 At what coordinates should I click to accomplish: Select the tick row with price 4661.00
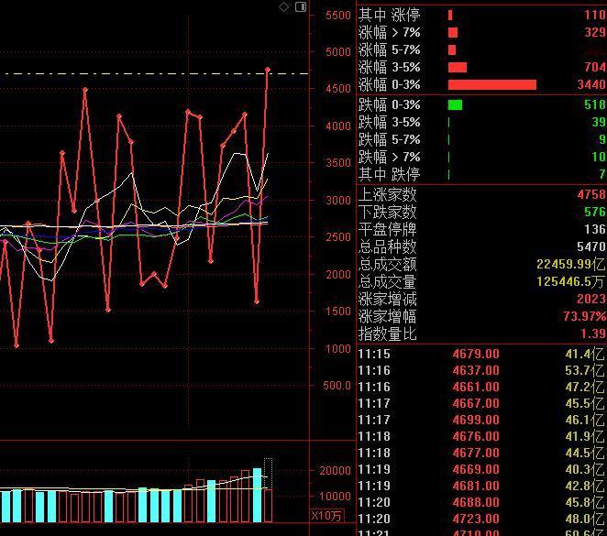coord(481,387)
